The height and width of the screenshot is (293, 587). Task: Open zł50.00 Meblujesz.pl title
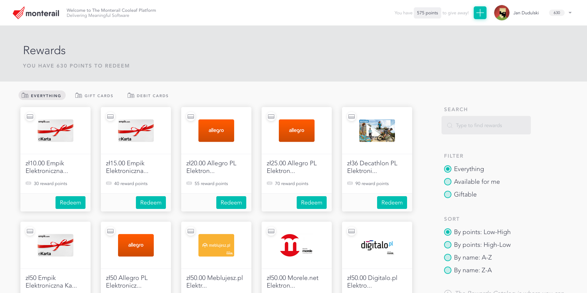tap(215, 282)
